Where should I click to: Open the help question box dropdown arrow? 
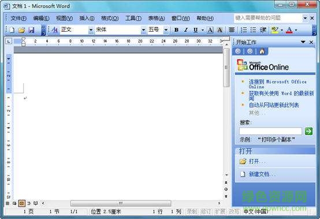tap(305, 18)
